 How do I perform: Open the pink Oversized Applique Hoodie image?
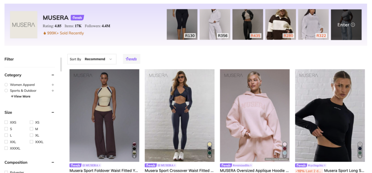[255, 115]
